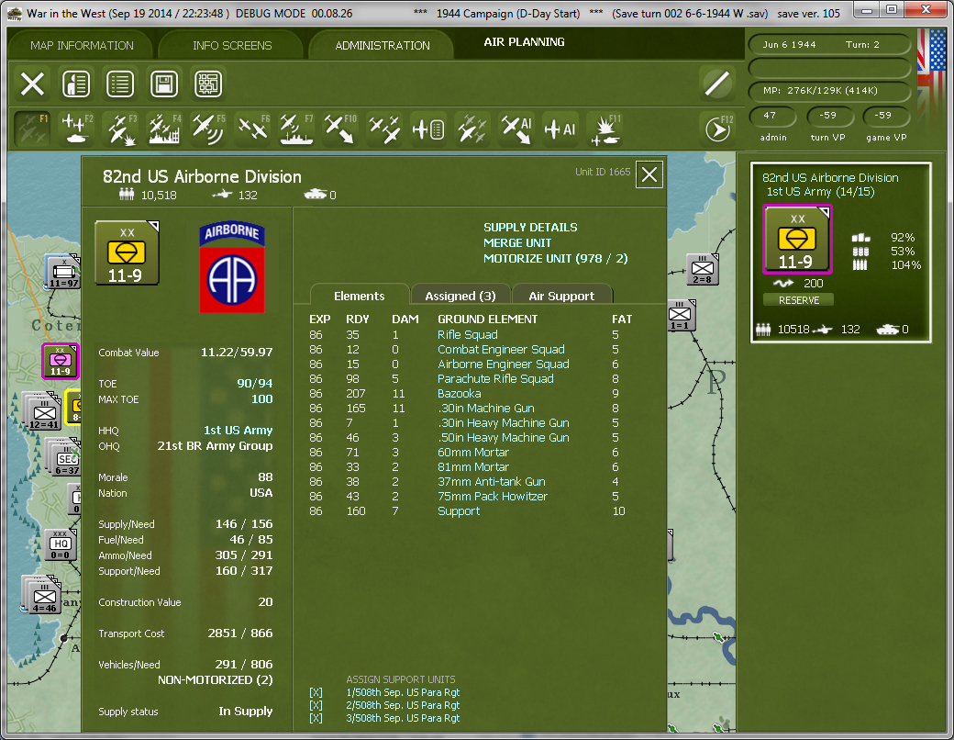Click the TOE 90/94 value

click(x=254, y=383)
